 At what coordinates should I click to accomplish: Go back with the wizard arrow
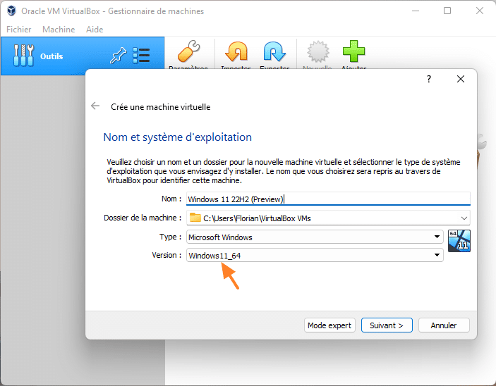pyautogui.click(x=95, y=106)
